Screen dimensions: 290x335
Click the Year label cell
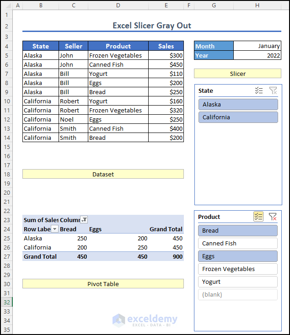point(214,55)
